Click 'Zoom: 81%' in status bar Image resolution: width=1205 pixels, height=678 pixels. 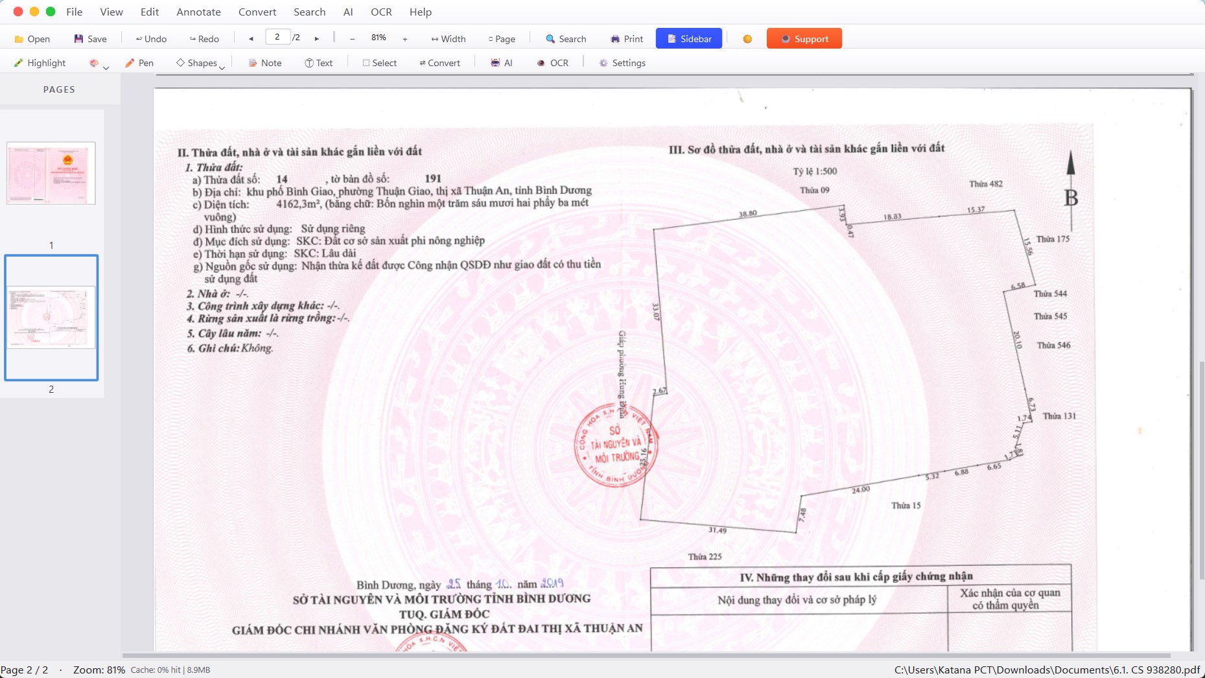(x=99, y=670)
